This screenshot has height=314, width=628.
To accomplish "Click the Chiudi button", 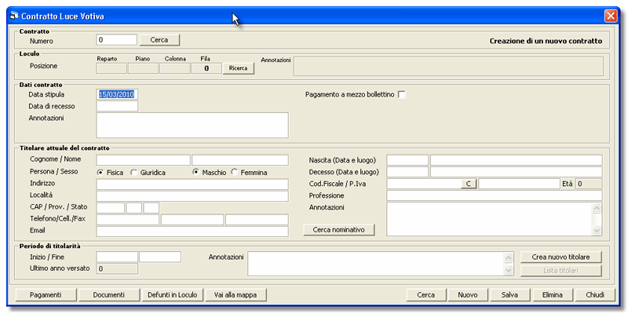I will (595, 295).
